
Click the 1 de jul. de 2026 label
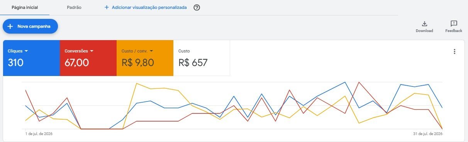(39, 134)
